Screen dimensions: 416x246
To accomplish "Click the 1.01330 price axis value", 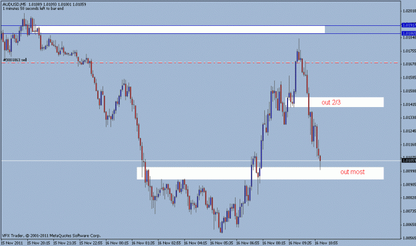I will tap(409, 118).
